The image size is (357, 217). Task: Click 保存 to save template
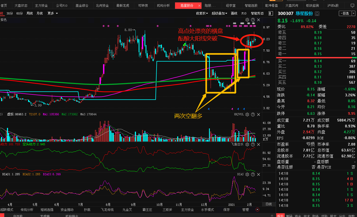pyautogui.click(x=226, y=210)
